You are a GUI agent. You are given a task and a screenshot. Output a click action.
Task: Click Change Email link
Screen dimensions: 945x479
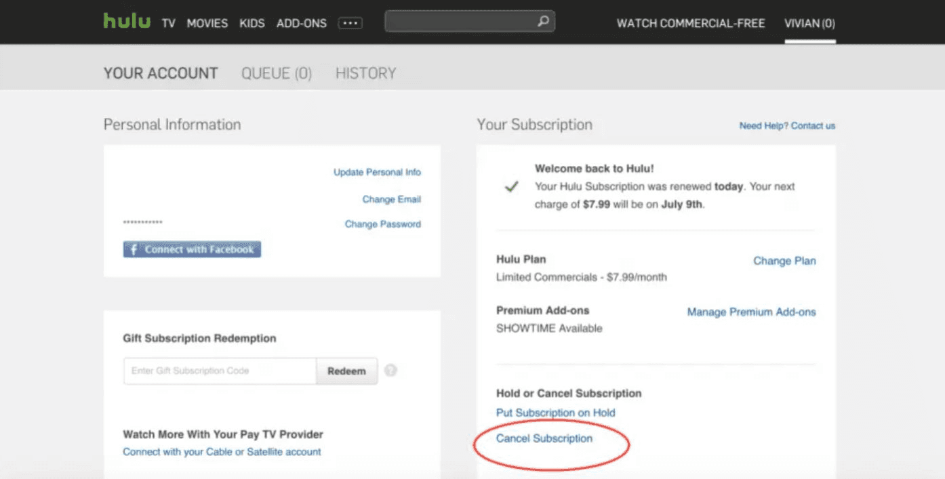[392, 199]
